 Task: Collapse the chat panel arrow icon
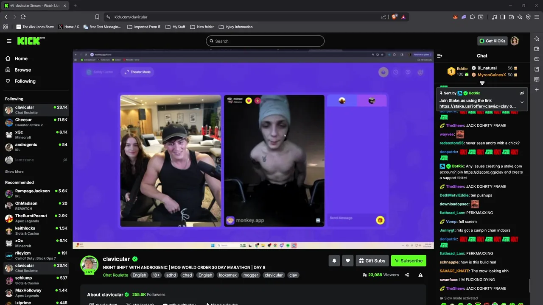click(439, 55)
